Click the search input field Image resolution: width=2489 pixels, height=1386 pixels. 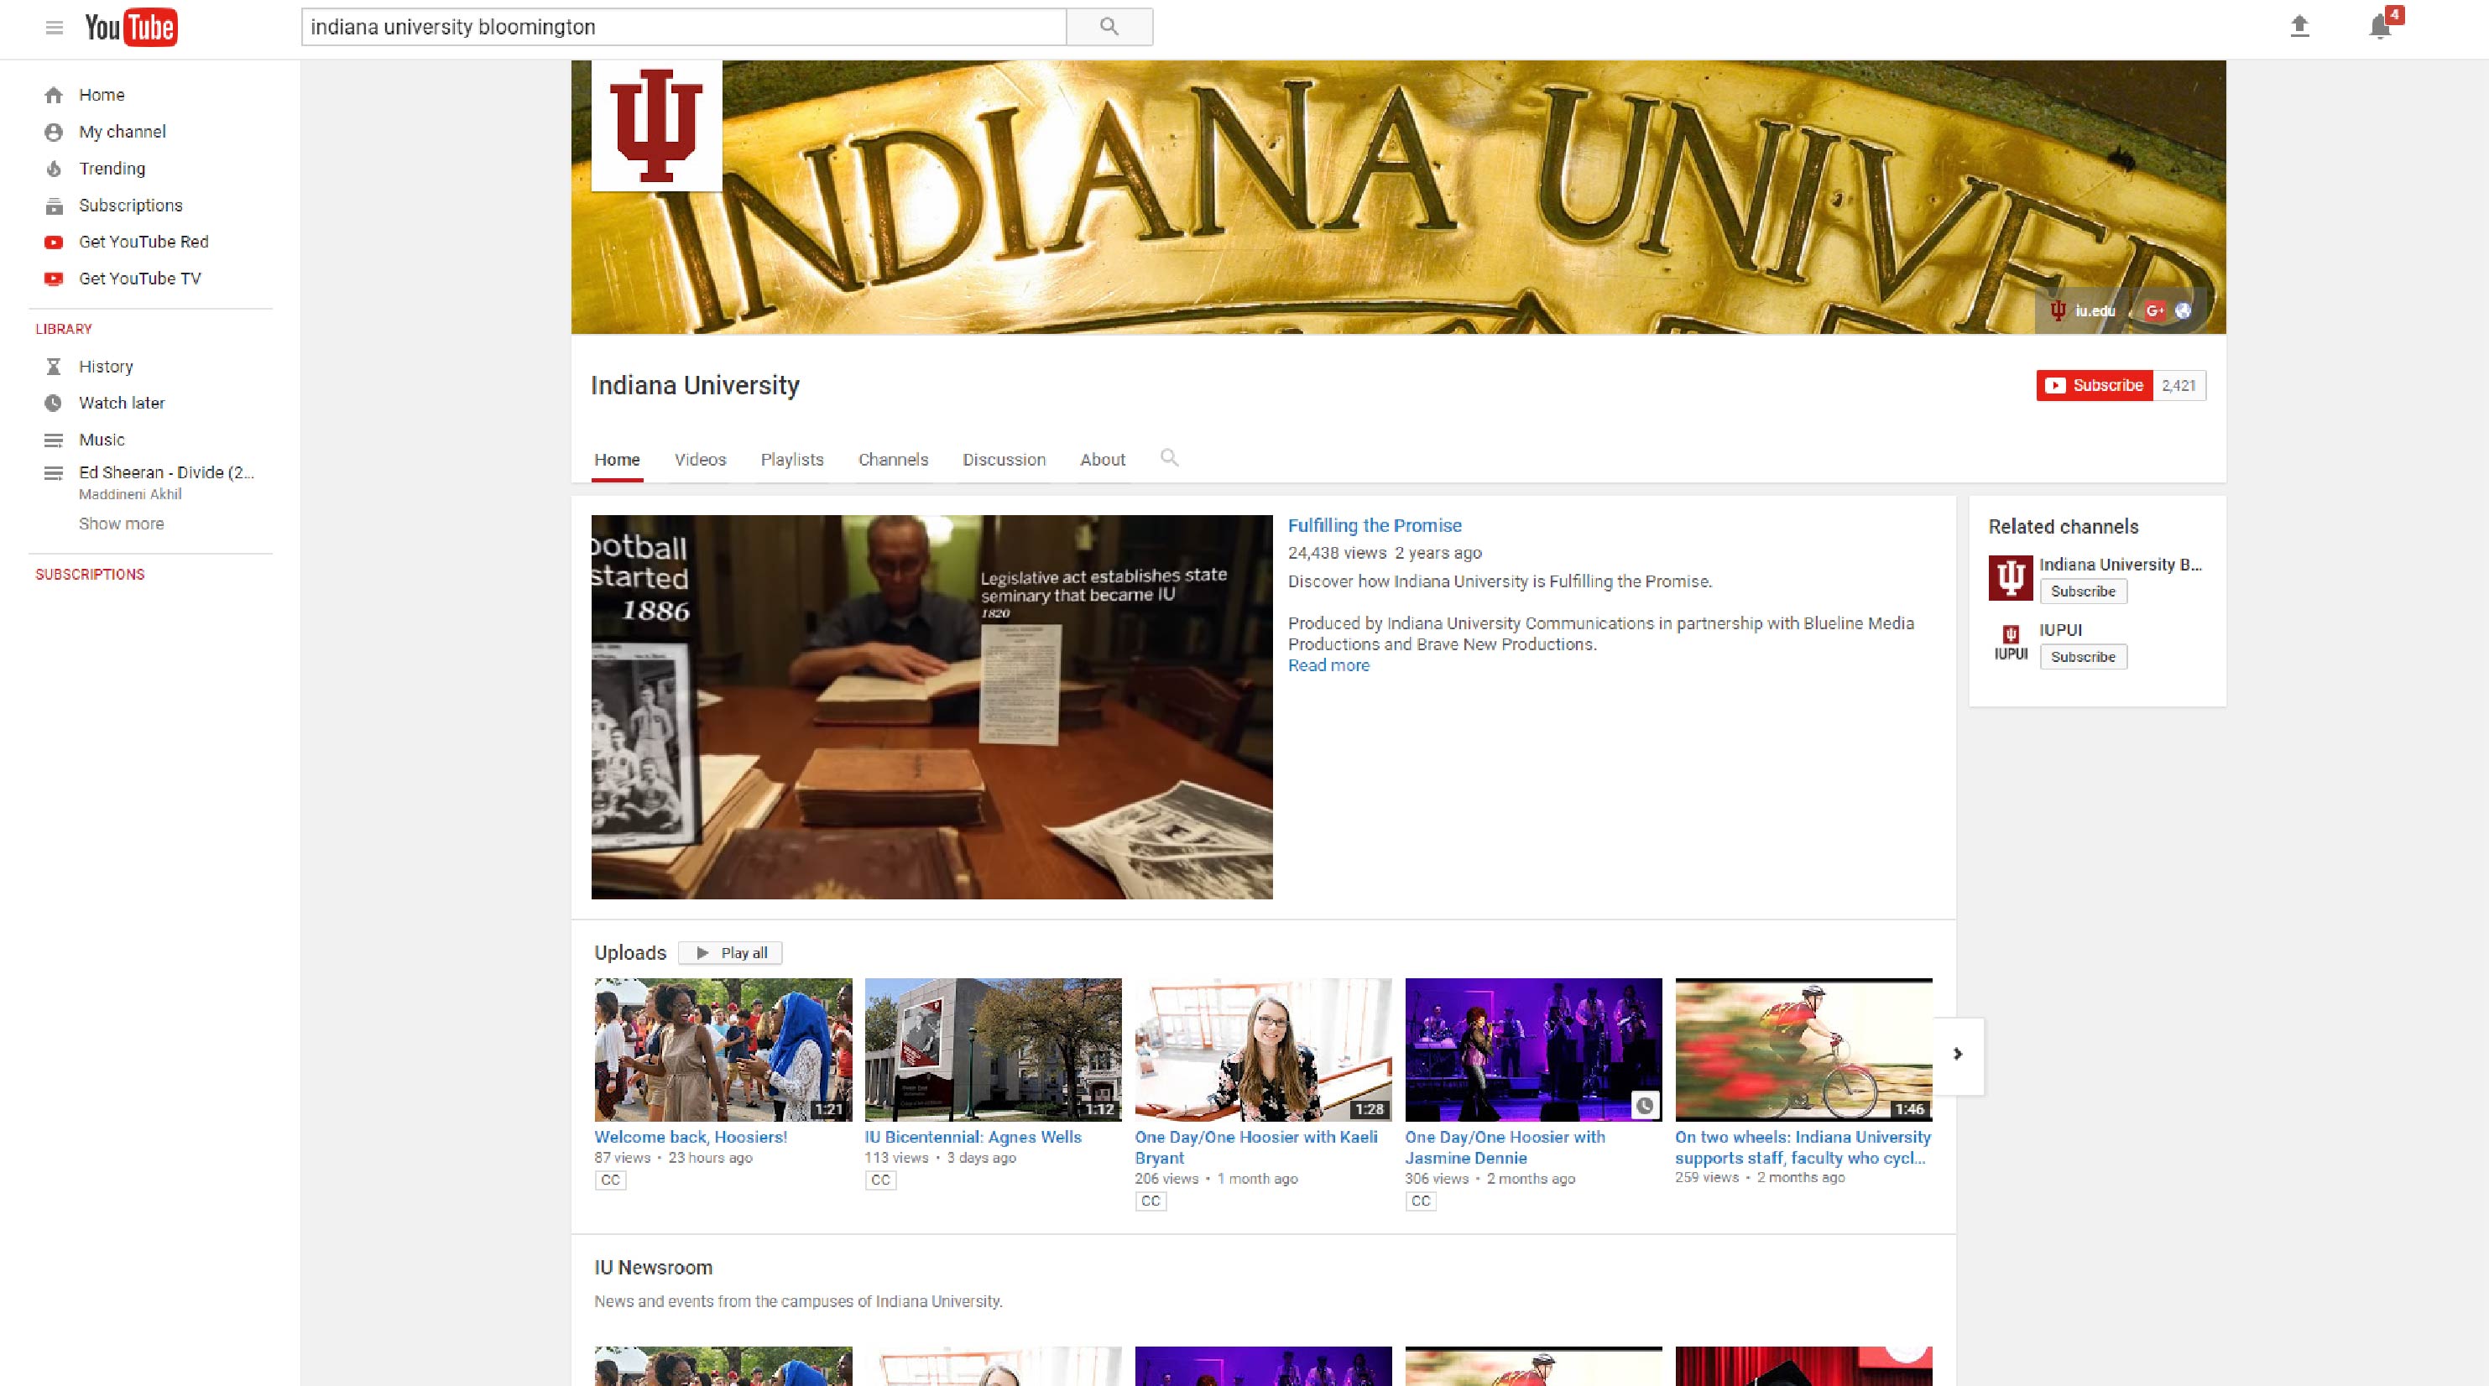(683, 27)
